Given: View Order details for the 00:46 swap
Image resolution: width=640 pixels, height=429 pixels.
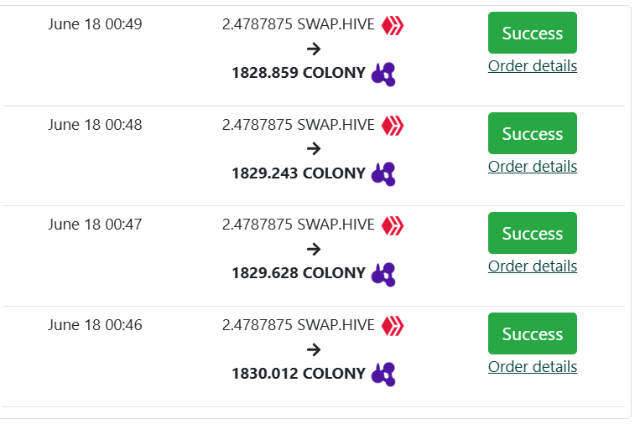Looking at the screenshot, I should click(x=533, y=367).
